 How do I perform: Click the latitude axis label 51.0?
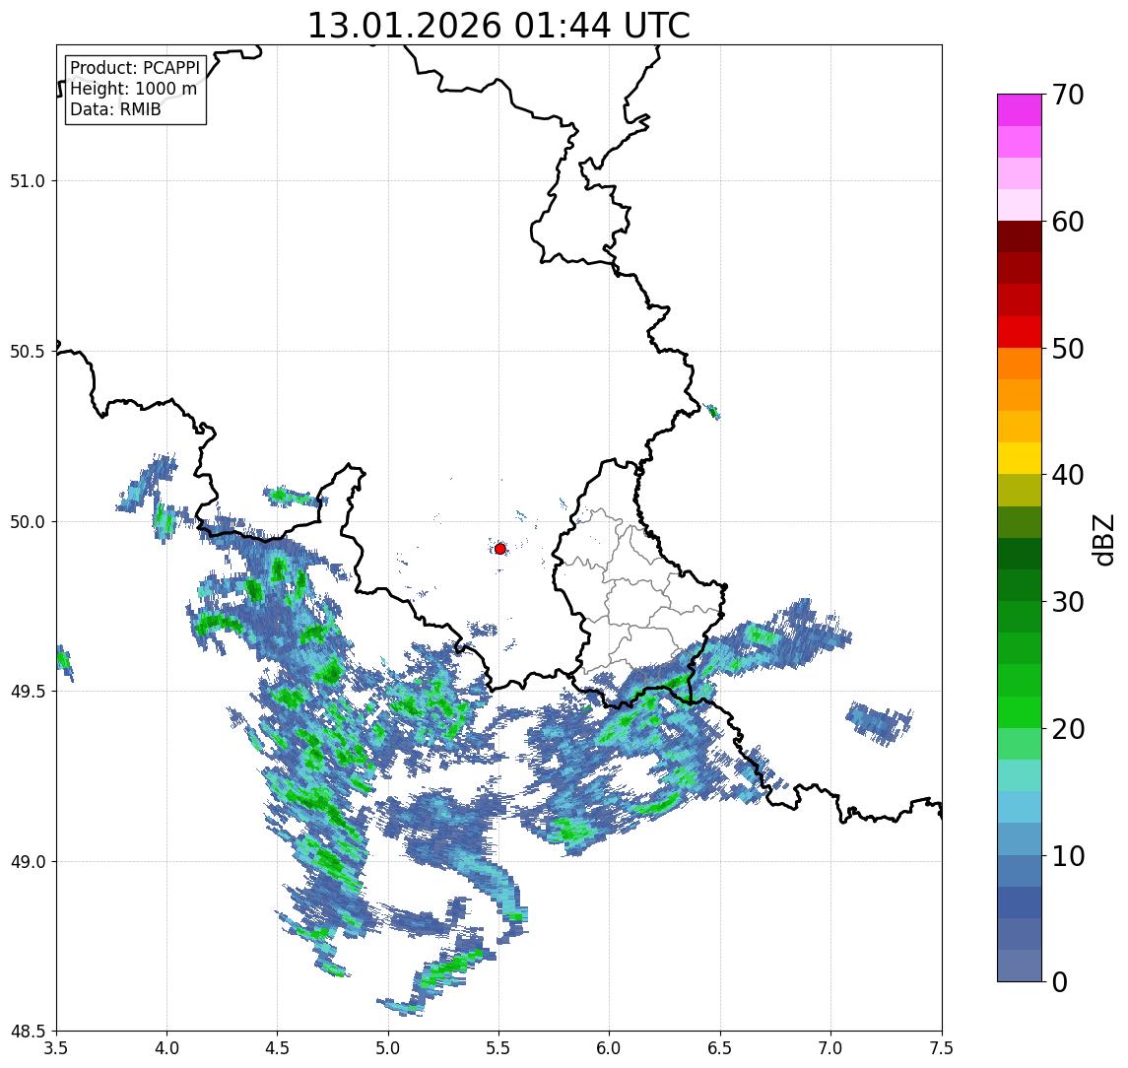point(28,180)
